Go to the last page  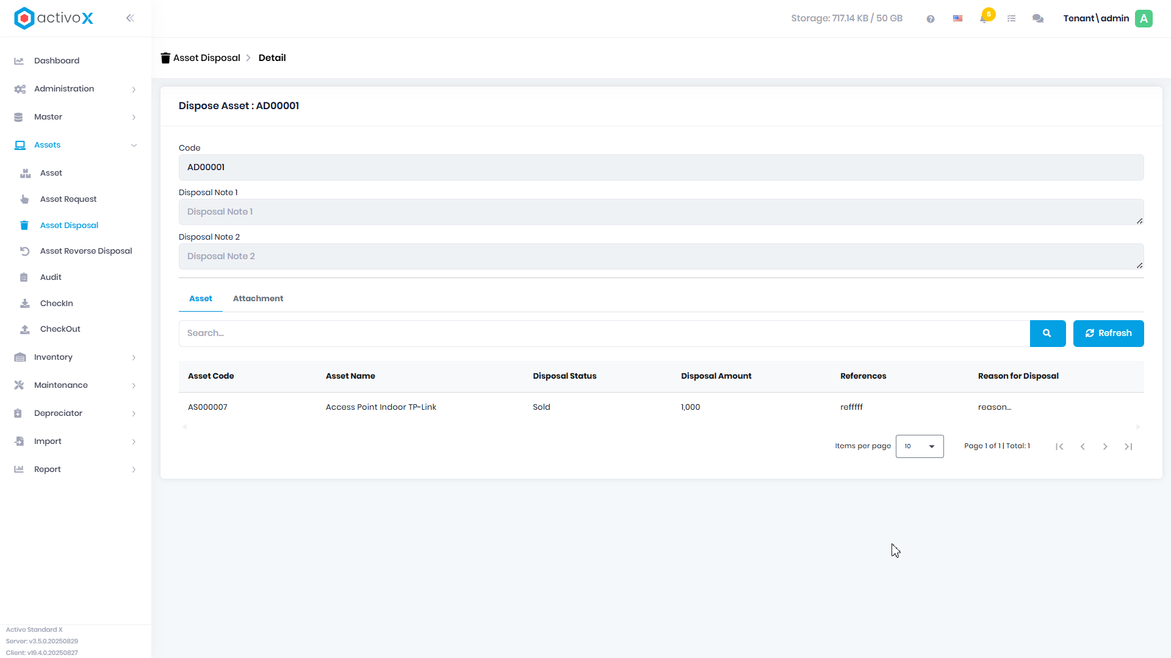(1128, 446)
